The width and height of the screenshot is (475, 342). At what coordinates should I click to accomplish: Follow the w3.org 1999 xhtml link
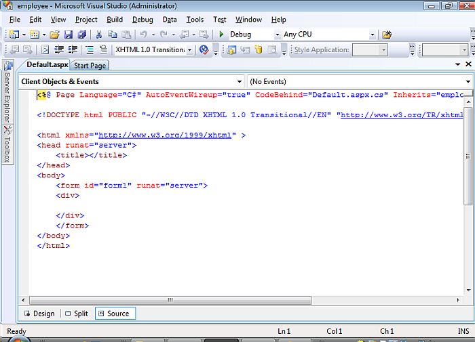166,135
